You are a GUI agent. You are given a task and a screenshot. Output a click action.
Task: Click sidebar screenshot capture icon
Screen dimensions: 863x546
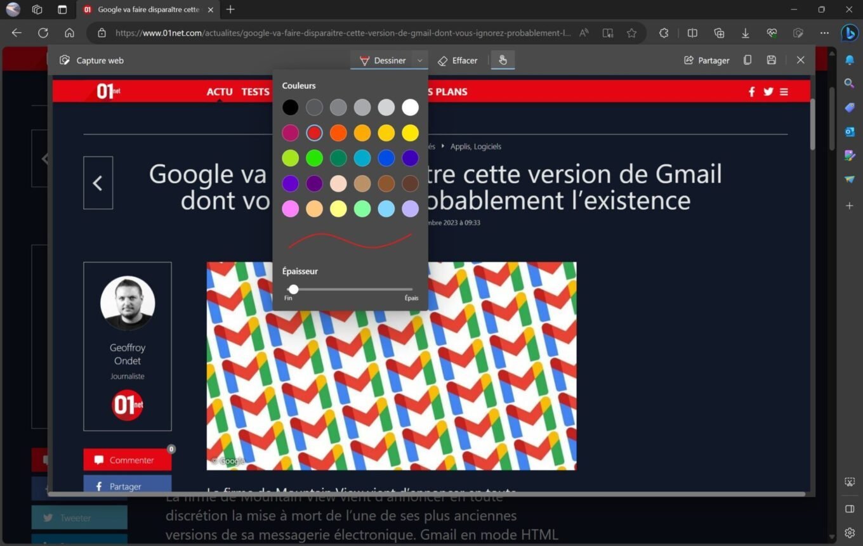[850, 482]
